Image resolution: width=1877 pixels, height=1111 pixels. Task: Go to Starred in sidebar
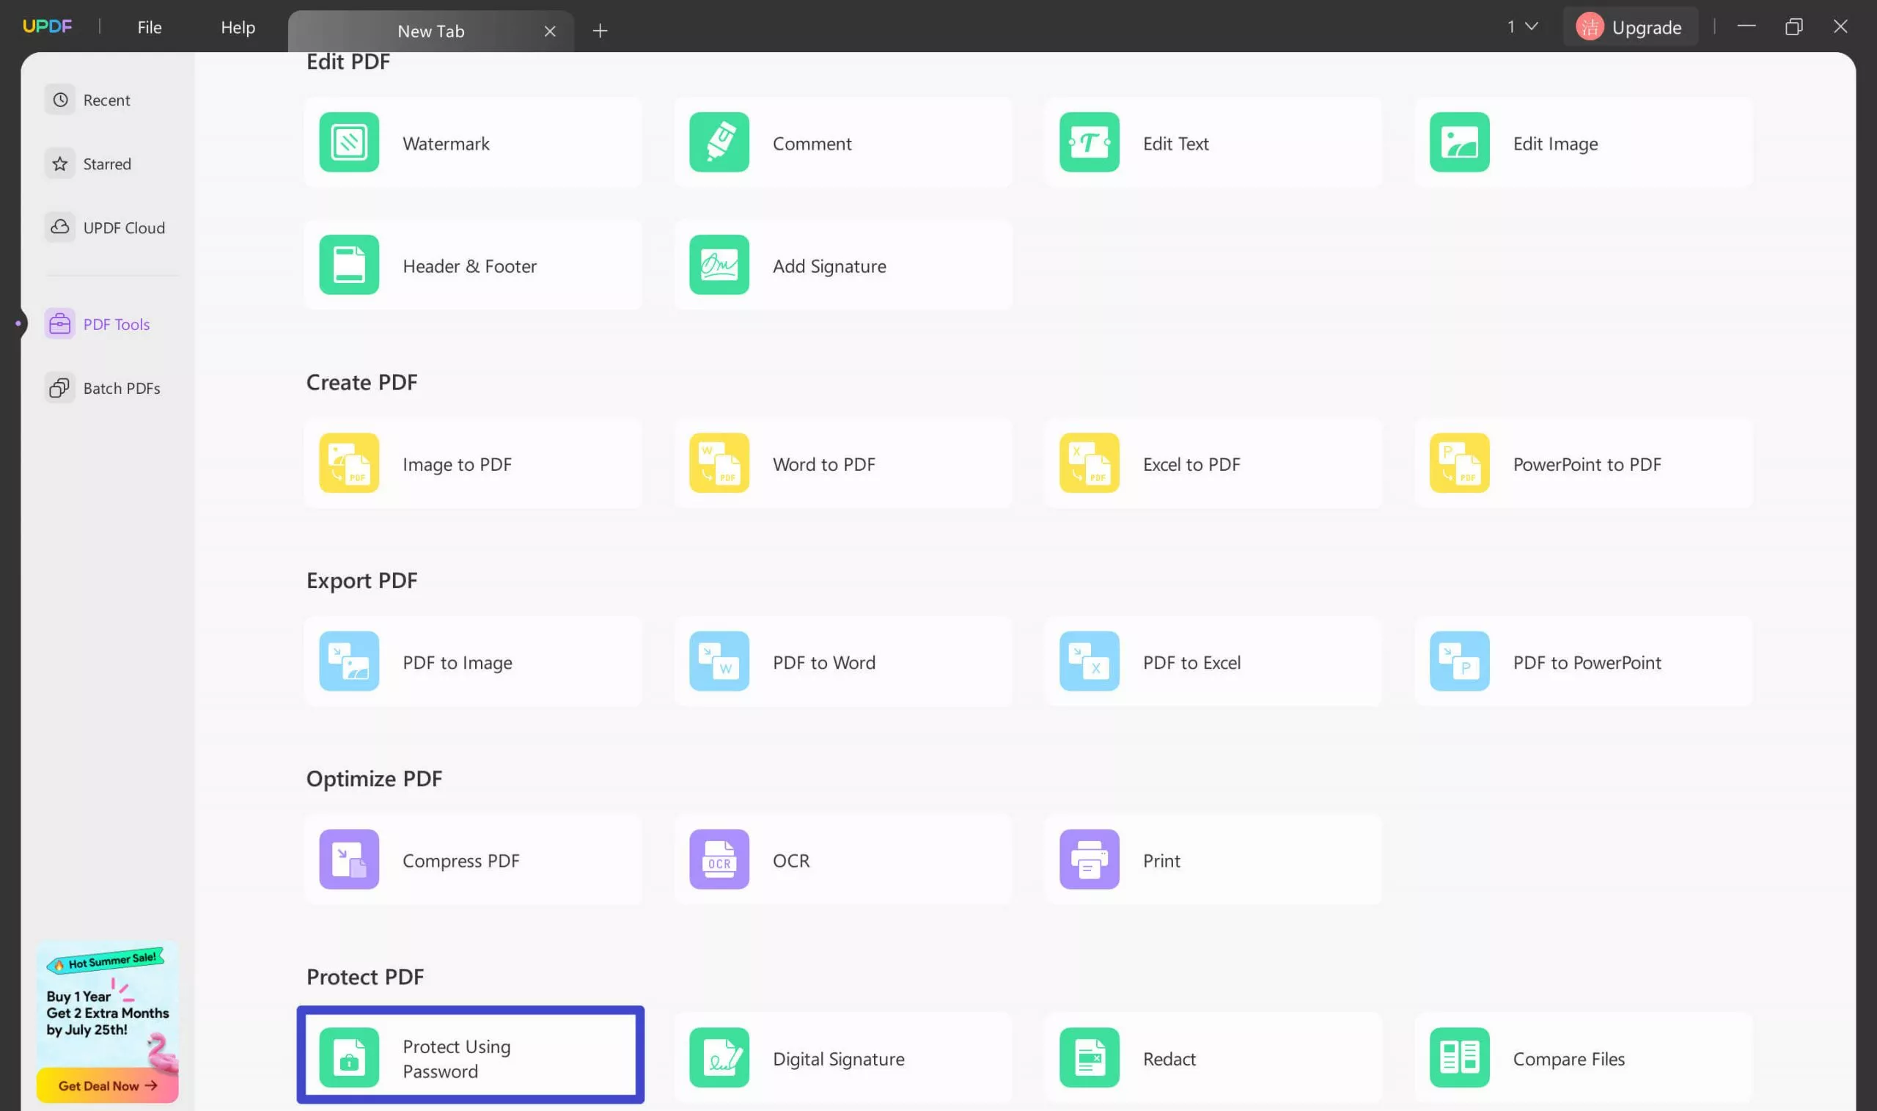pyautogui.click(x=107, y=164)
